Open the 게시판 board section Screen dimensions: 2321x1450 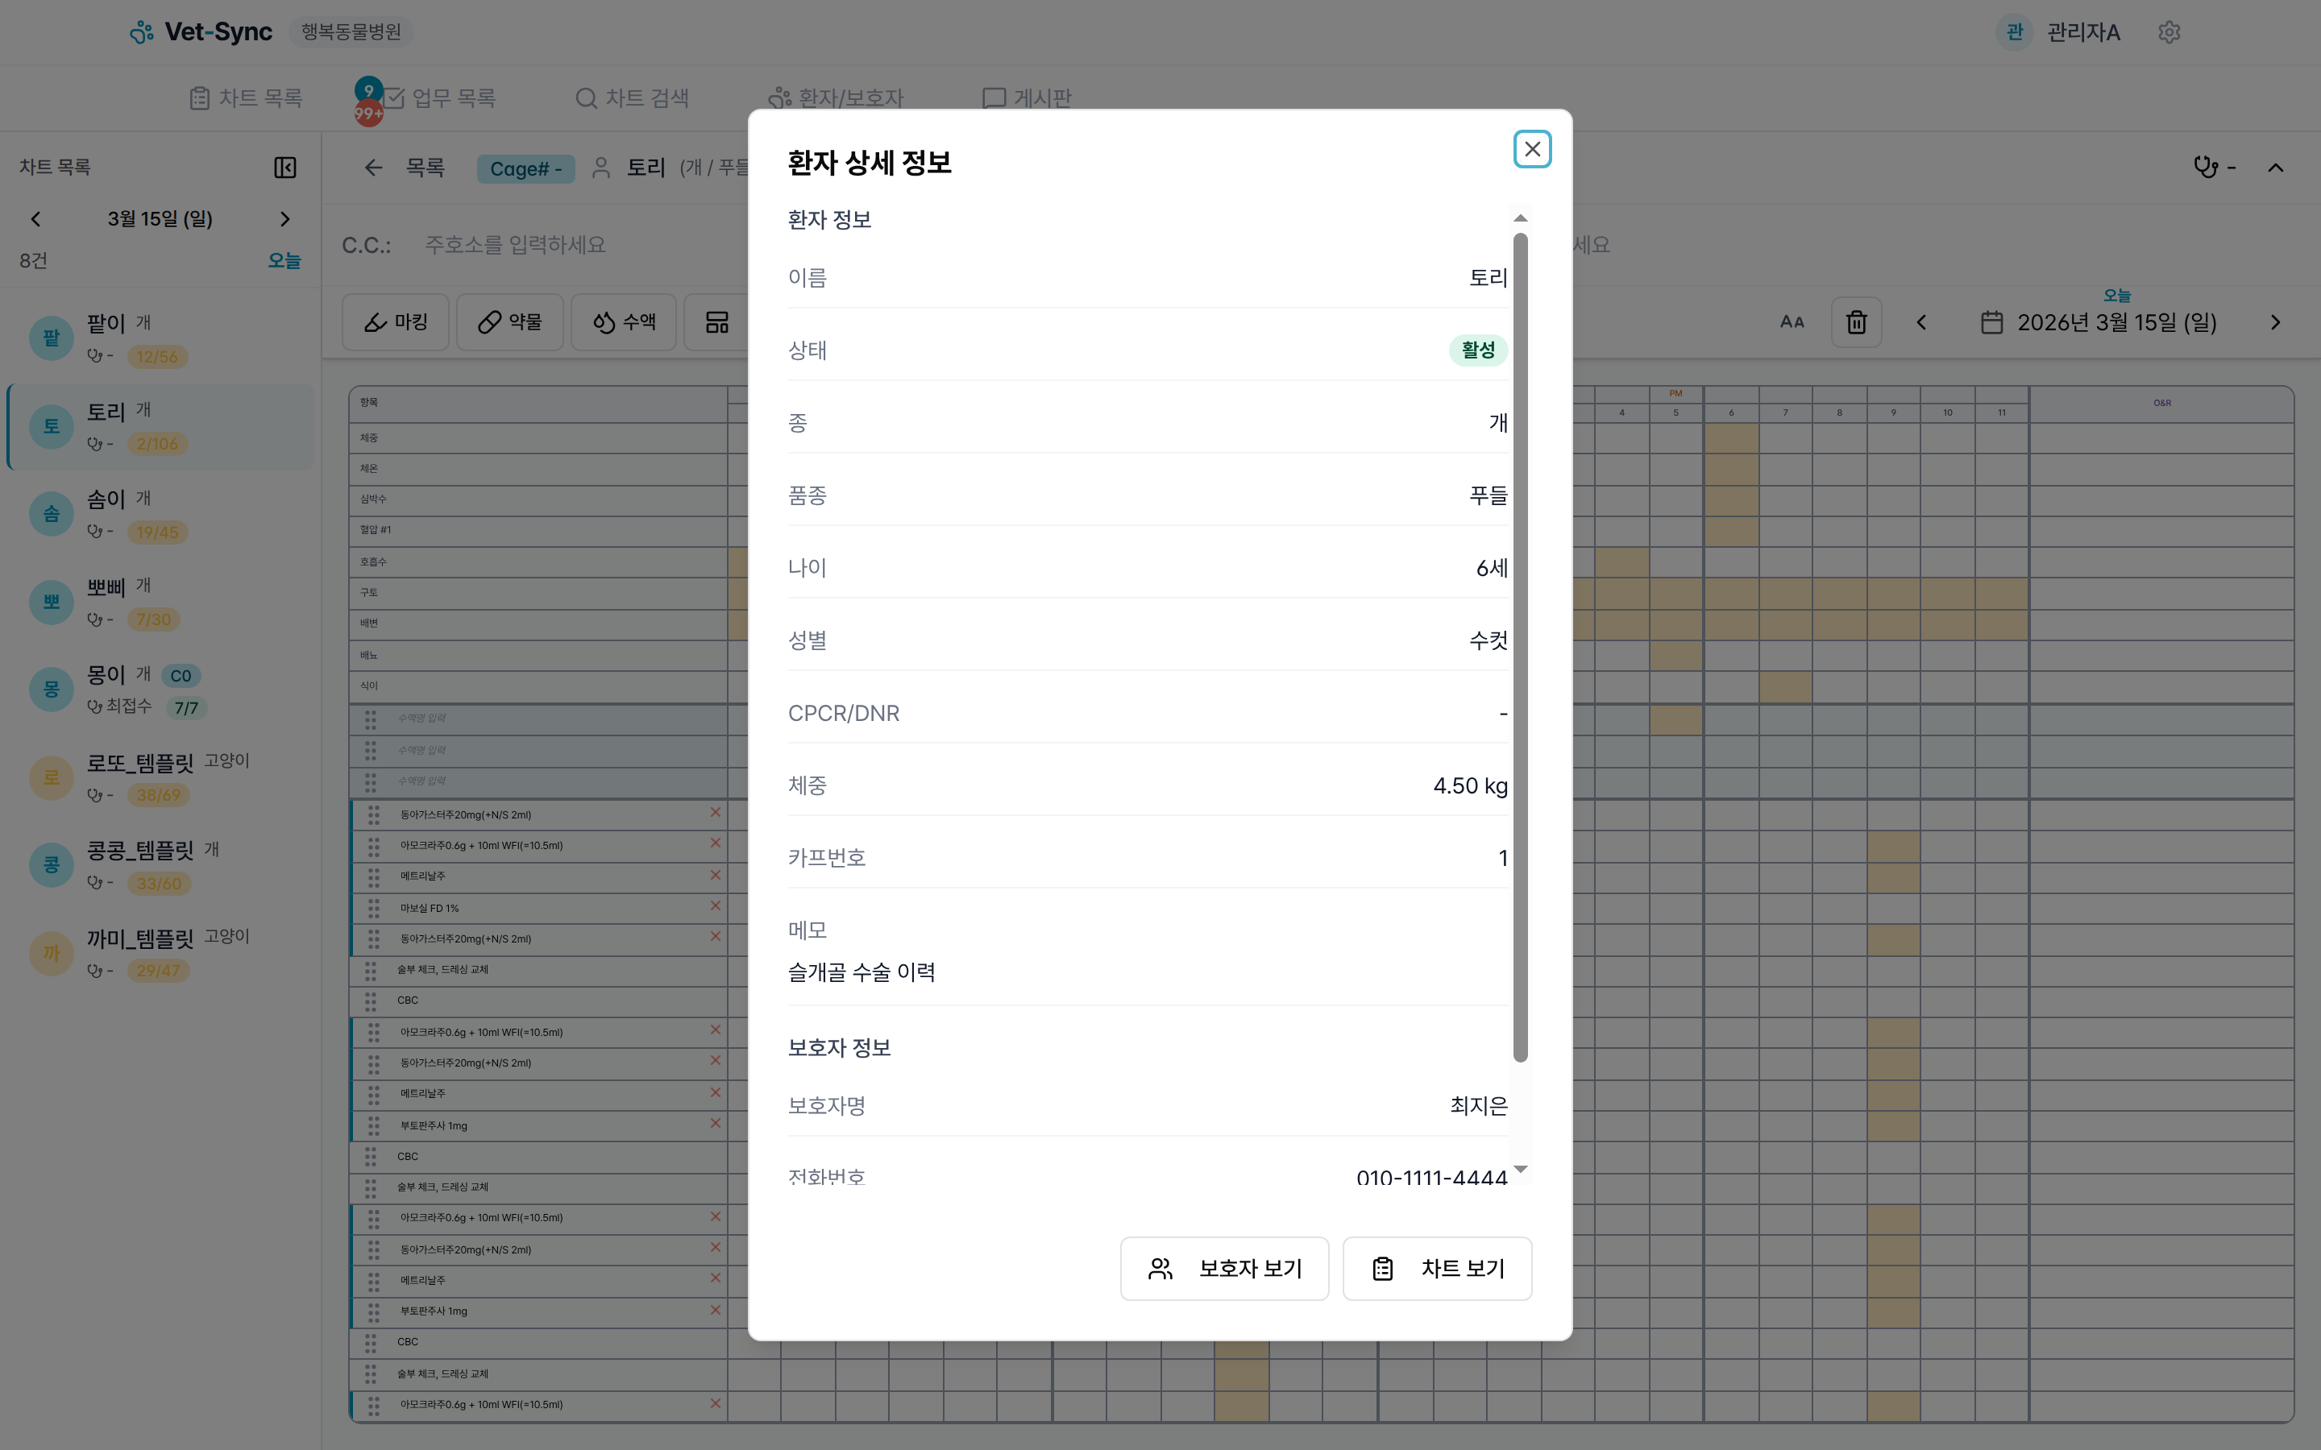coord(1028,97)
